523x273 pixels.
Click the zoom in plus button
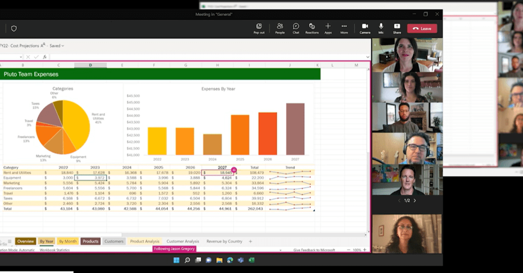[366, 250]
